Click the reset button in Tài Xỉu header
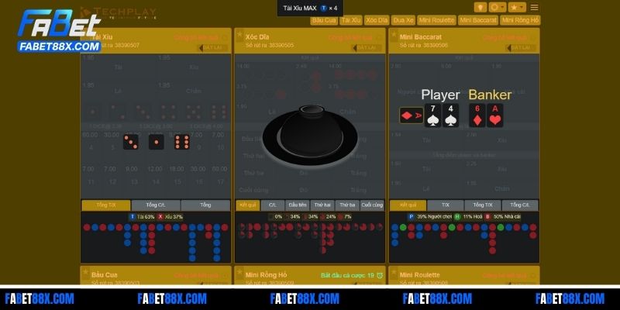The image size is (620, 310). (214, 48)
